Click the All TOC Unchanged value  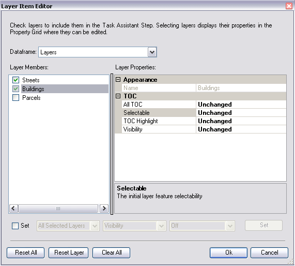click(215, 105)
